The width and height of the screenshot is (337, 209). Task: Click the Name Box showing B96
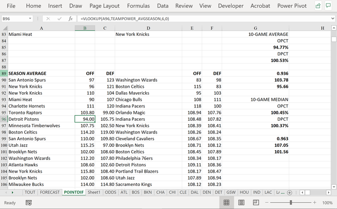point(14,19)
